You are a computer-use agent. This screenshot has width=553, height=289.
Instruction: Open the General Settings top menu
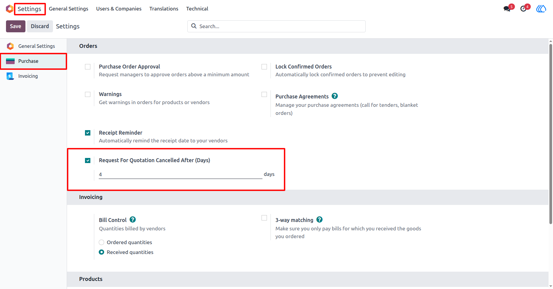69,9
